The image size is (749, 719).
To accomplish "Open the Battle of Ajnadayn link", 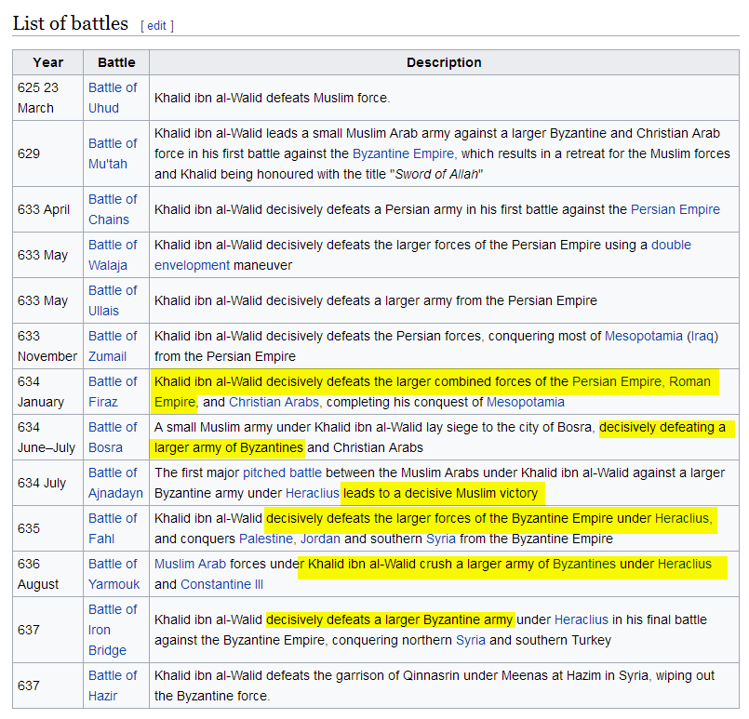I will coord(115,483).
